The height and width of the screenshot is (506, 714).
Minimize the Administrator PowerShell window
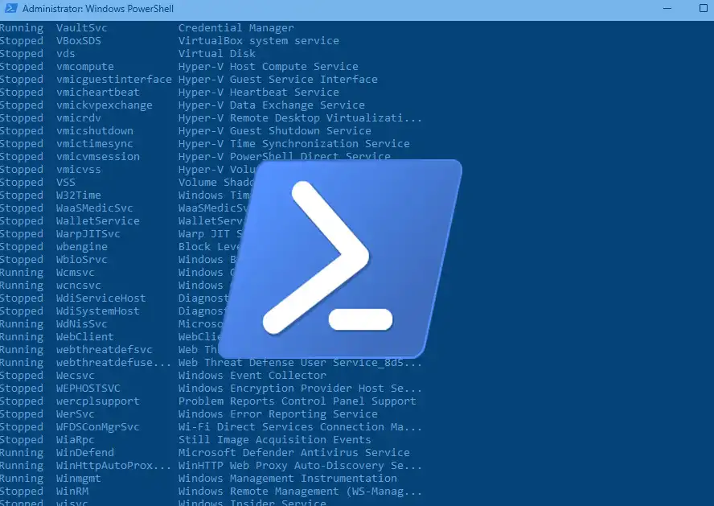[667, 9]
